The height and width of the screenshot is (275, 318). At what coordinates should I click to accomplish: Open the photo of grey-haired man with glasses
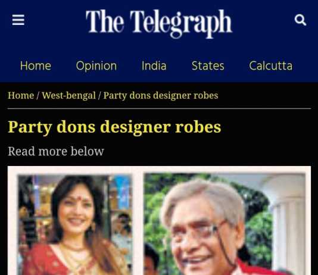pyautogui.click(x=225, y=224)
